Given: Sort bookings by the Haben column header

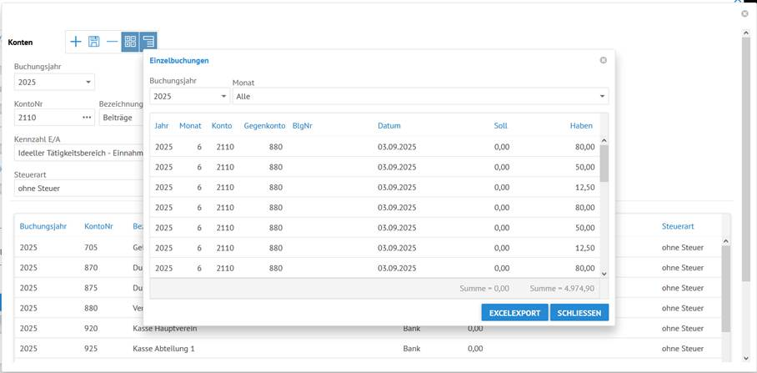Looking at the screenshot, I should coord(581,126).
